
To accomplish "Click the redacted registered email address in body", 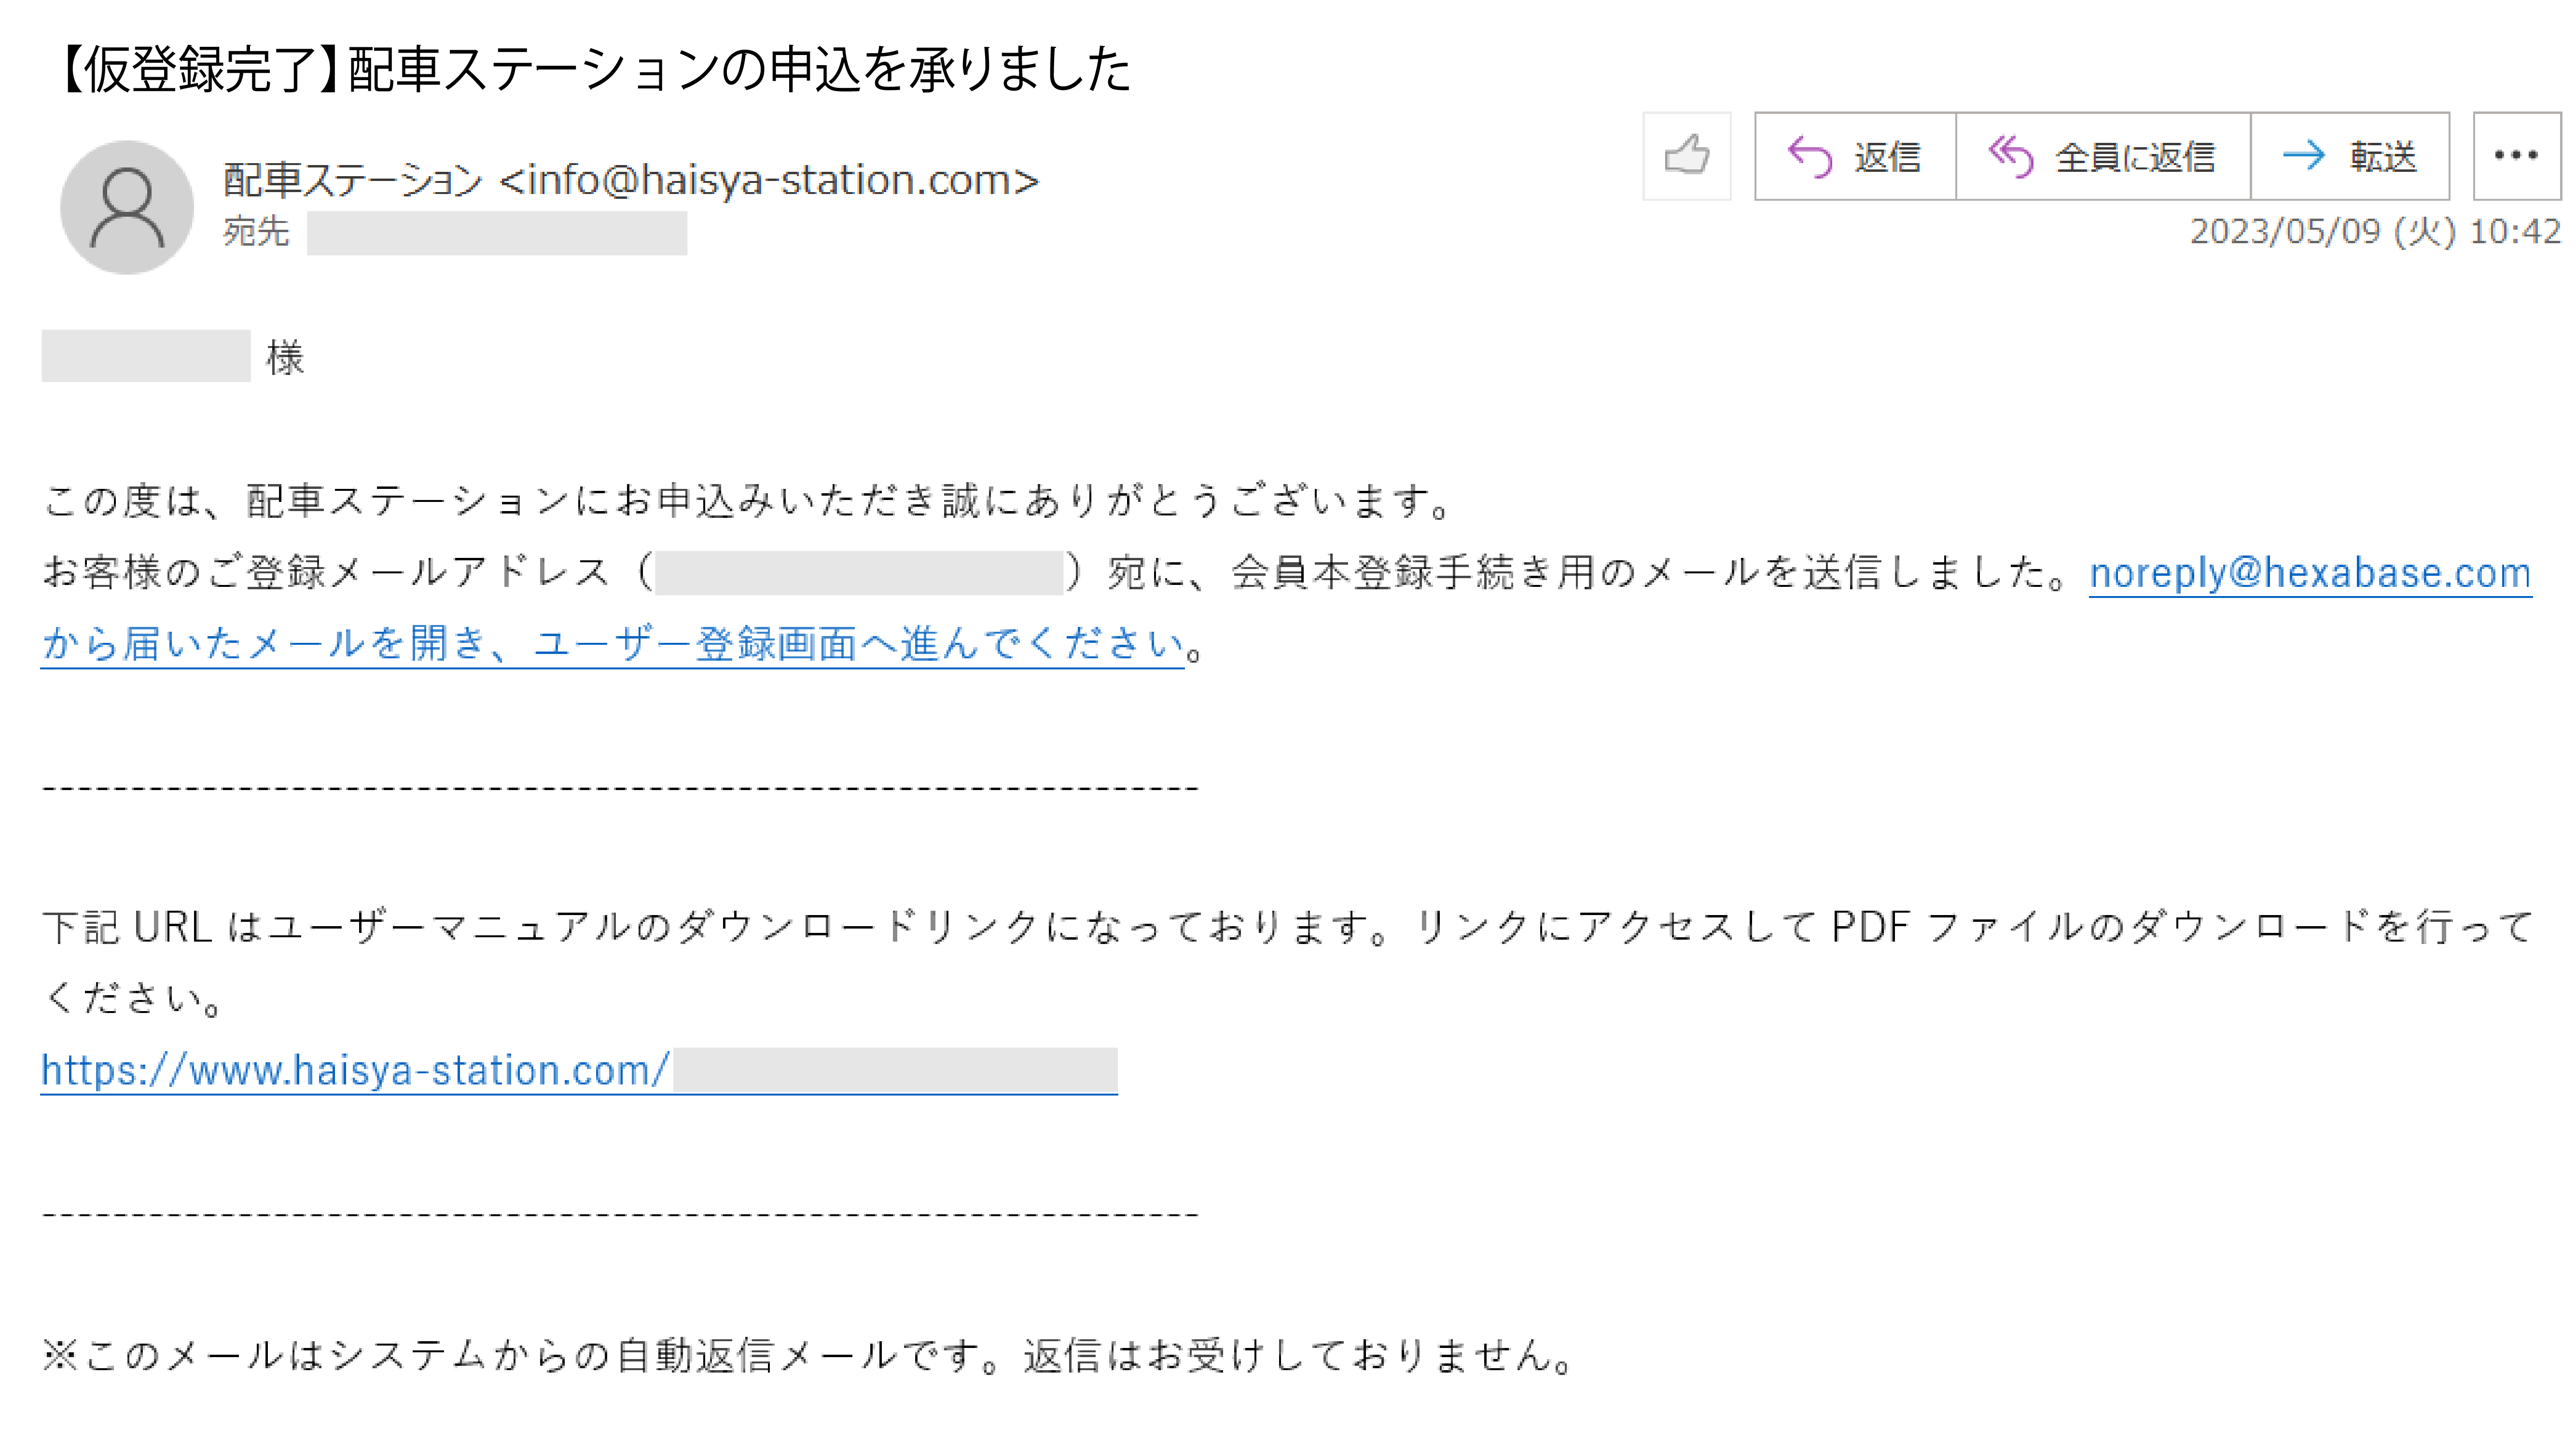I will click(x=859, y=573).
